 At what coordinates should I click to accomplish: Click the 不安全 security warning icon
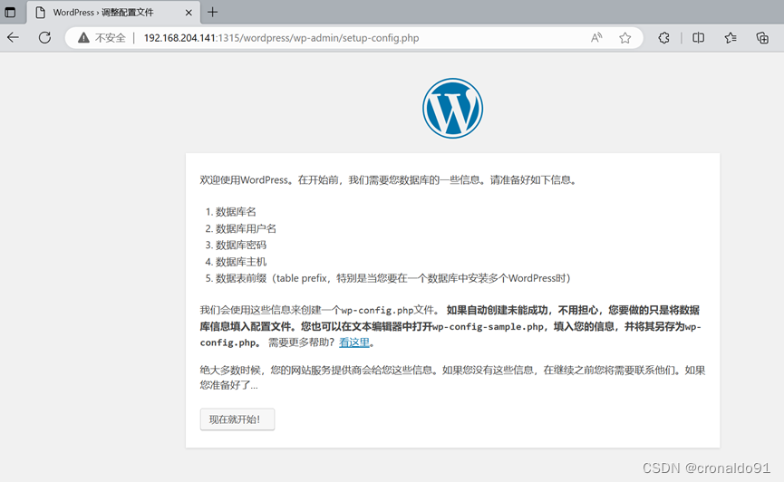(83, 37)
